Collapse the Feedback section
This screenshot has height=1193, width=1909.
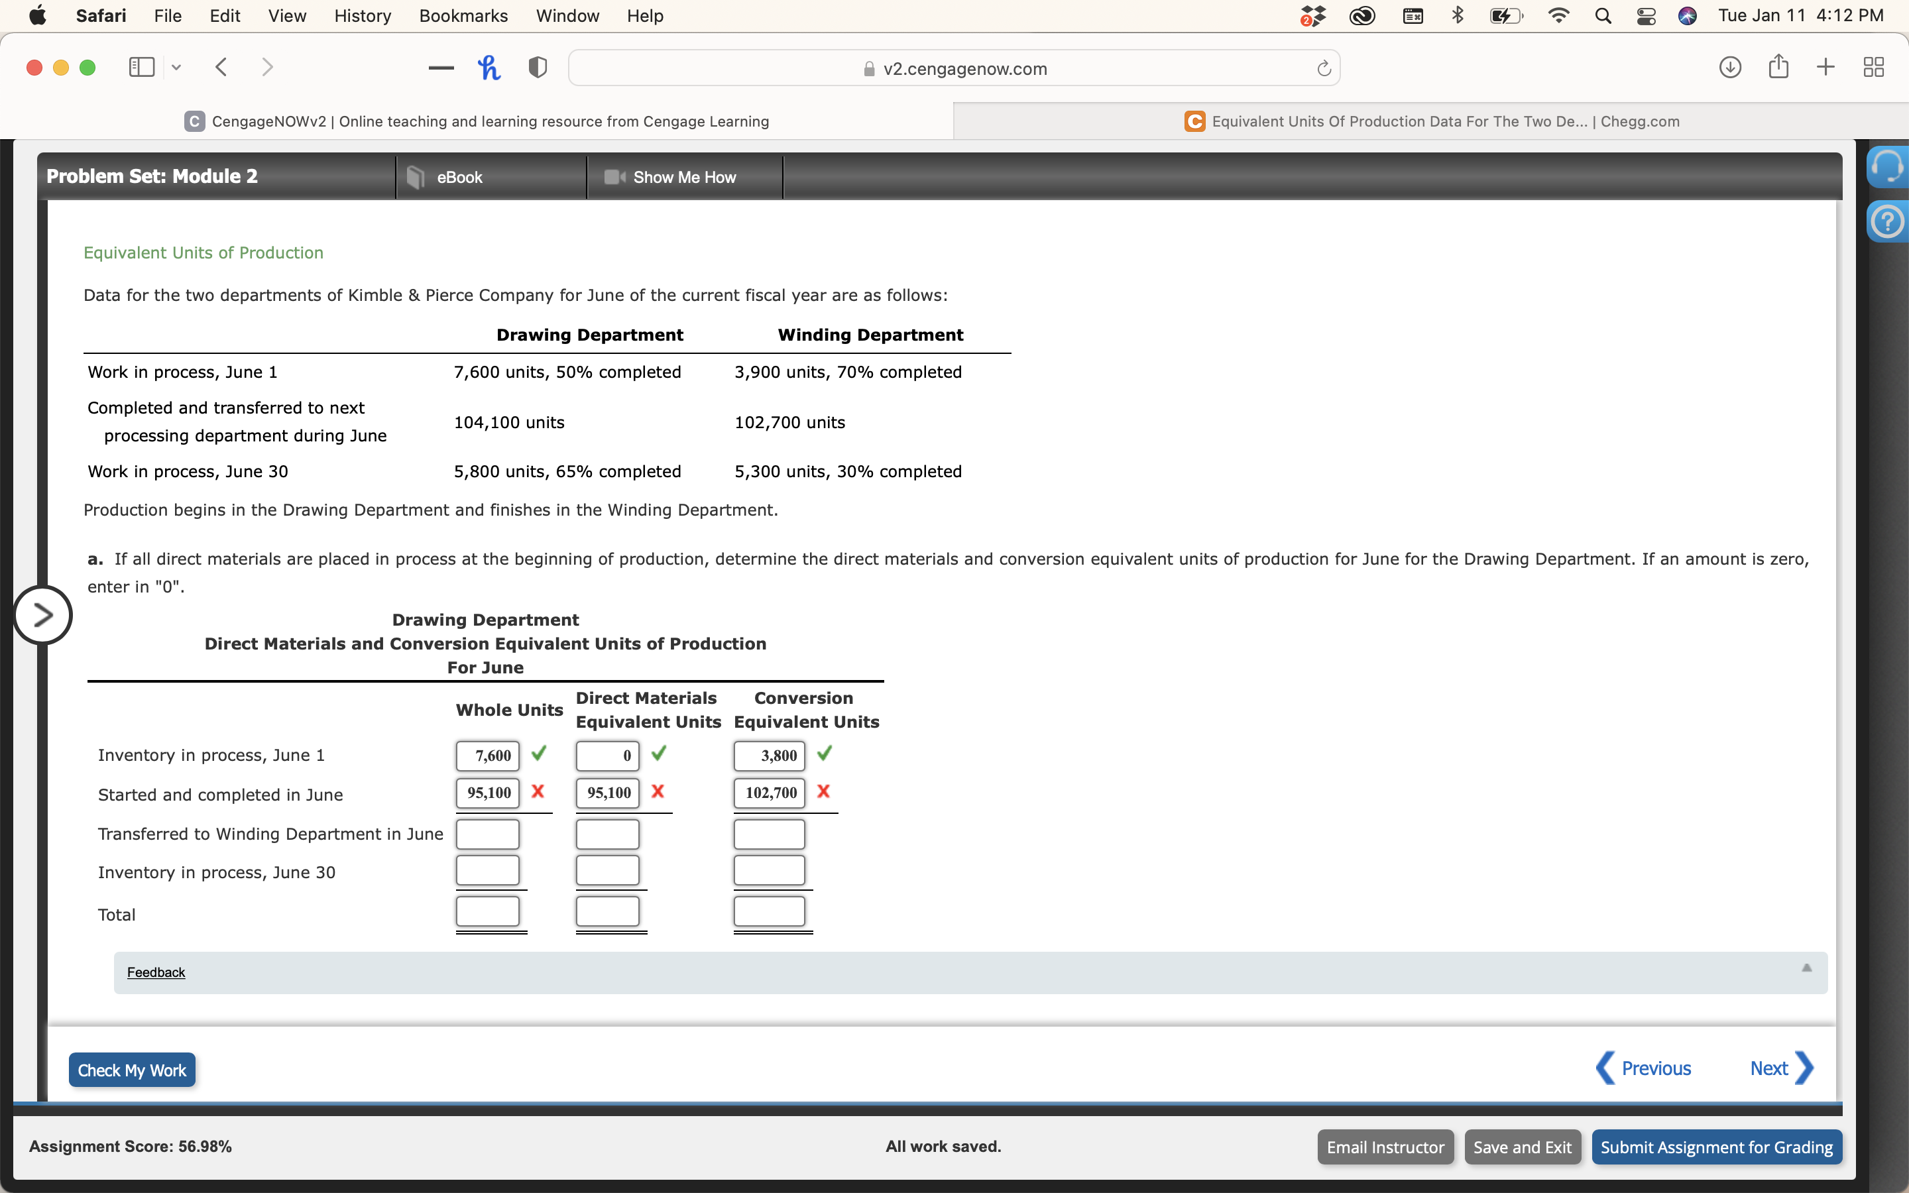pos(1806,968)
